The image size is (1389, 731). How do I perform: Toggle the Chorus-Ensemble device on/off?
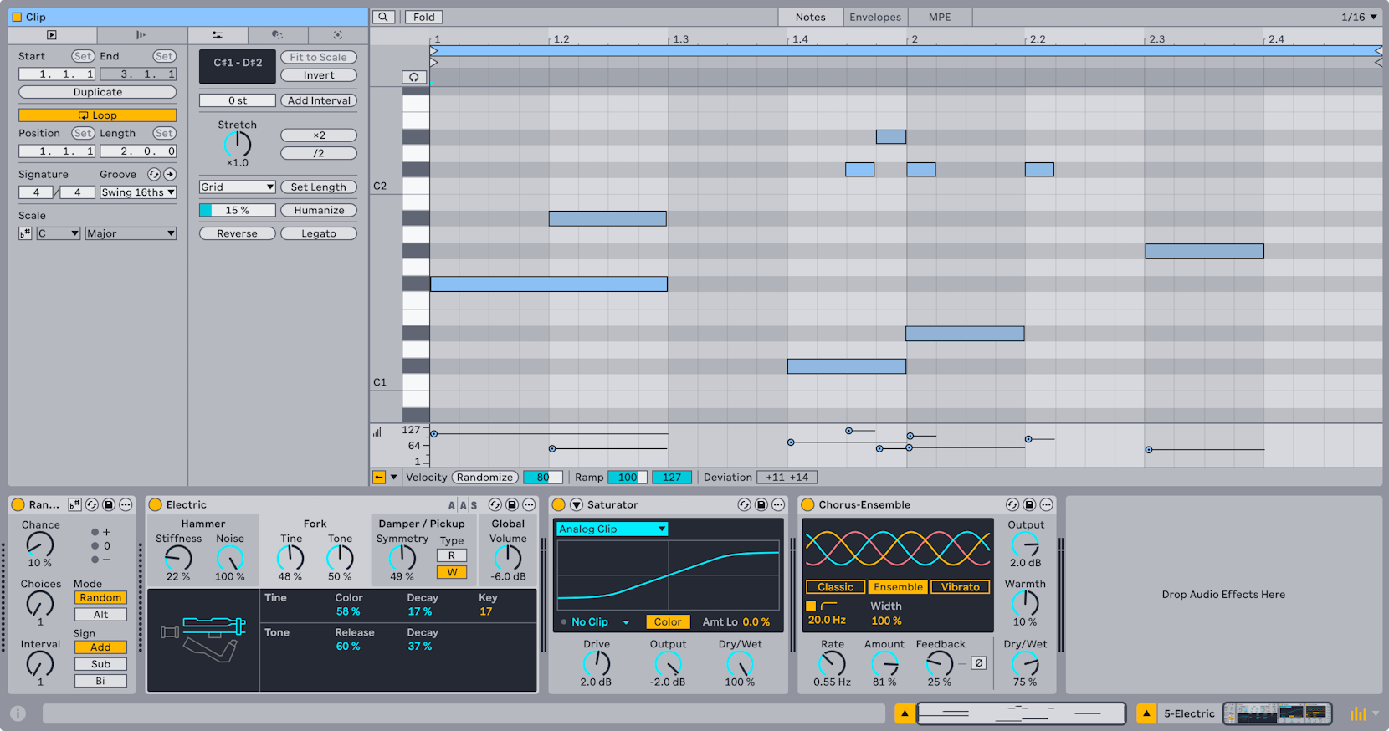807,504
